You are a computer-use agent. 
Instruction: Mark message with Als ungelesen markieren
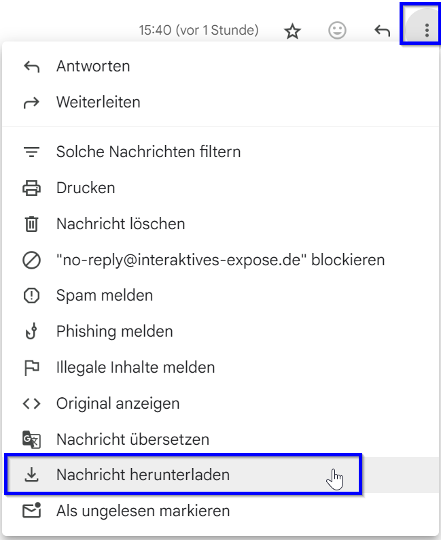coord(143,511)
